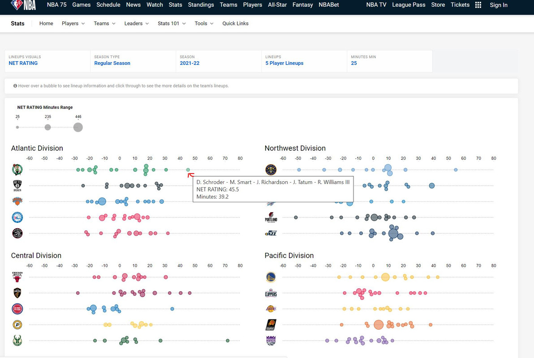
Task: Click the Sacramento Kings logo
Action: pos(271,340)
